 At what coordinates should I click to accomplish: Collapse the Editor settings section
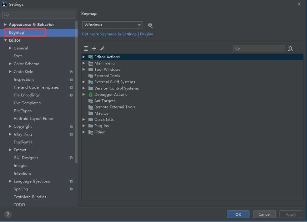5,40
